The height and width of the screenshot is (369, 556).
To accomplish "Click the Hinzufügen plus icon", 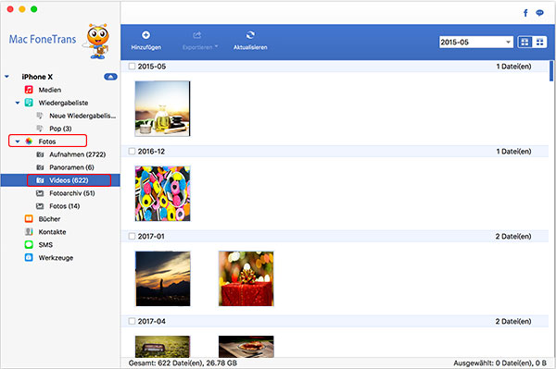I will [x=145, y=34].
